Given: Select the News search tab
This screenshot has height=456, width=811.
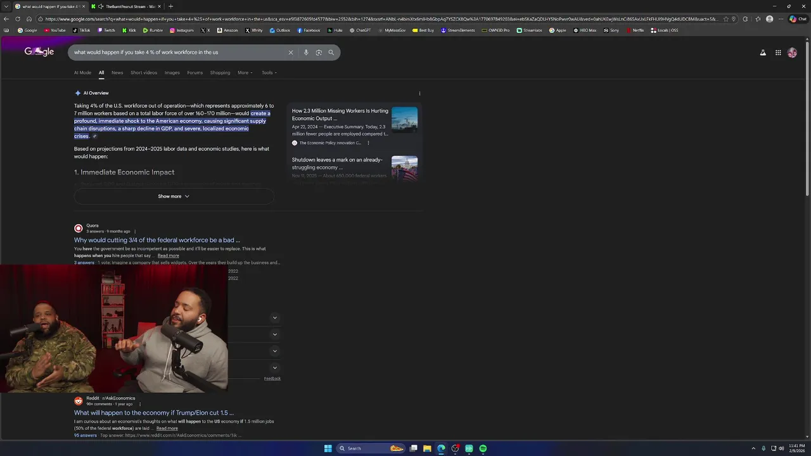Looking at the screenshot, I should 117,73.
